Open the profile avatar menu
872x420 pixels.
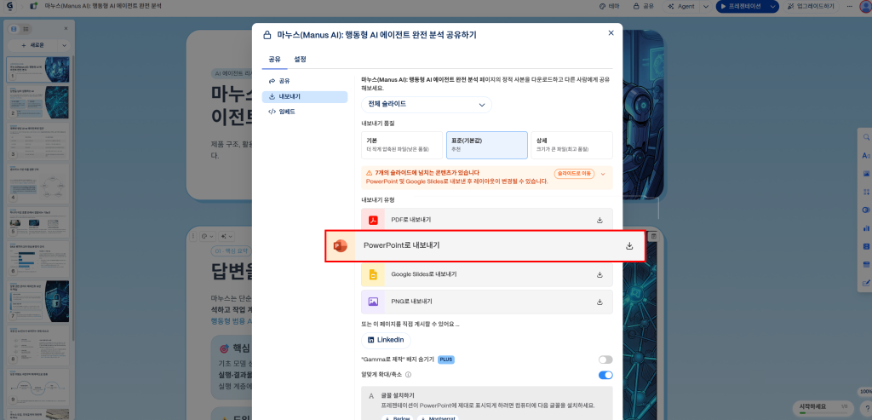[x=865, y=6]
